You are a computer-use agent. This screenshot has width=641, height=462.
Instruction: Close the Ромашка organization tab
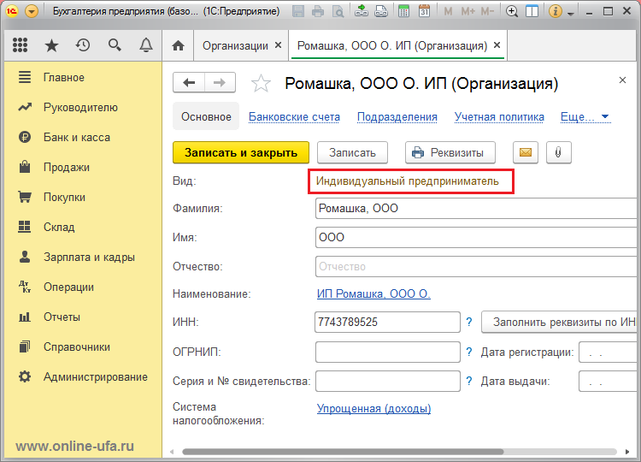(497, 45)
